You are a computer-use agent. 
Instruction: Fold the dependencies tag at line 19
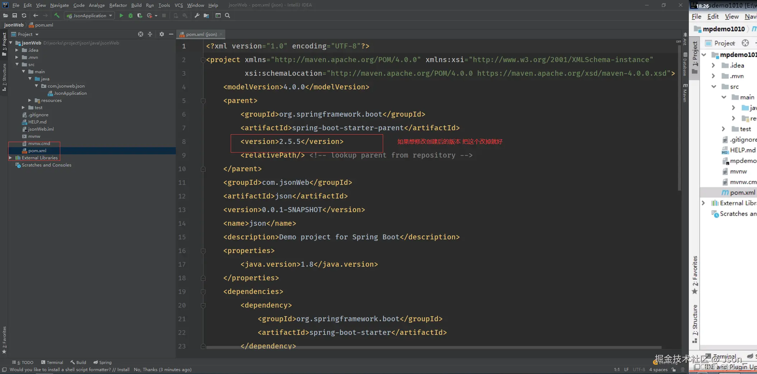pos(203,292)
